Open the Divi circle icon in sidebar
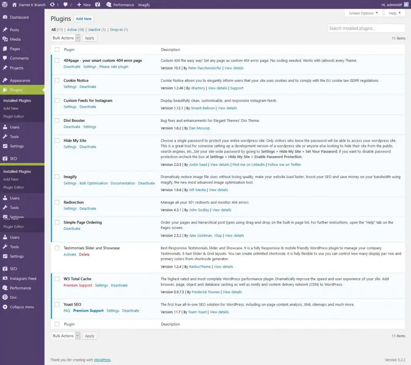Screen dimensions: 411x365 pos(5,297)
